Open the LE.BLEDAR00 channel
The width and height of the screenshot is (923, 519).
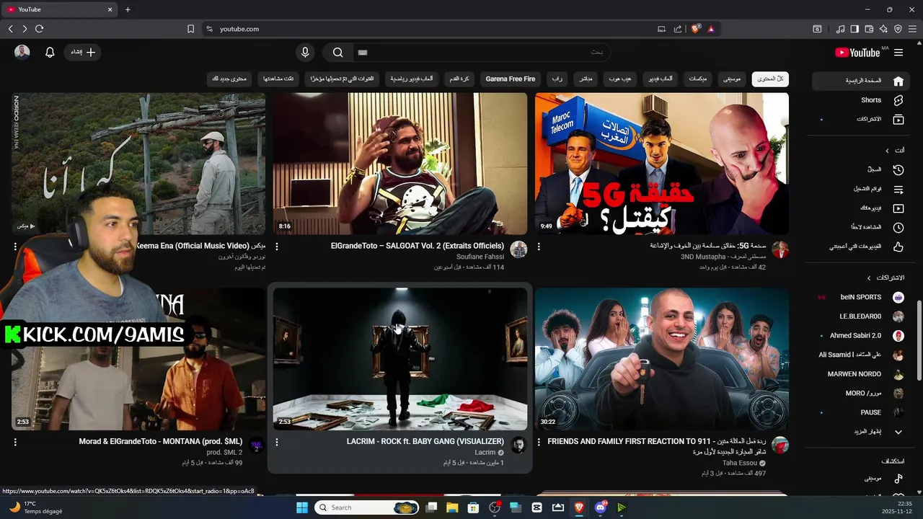[860, 316]
